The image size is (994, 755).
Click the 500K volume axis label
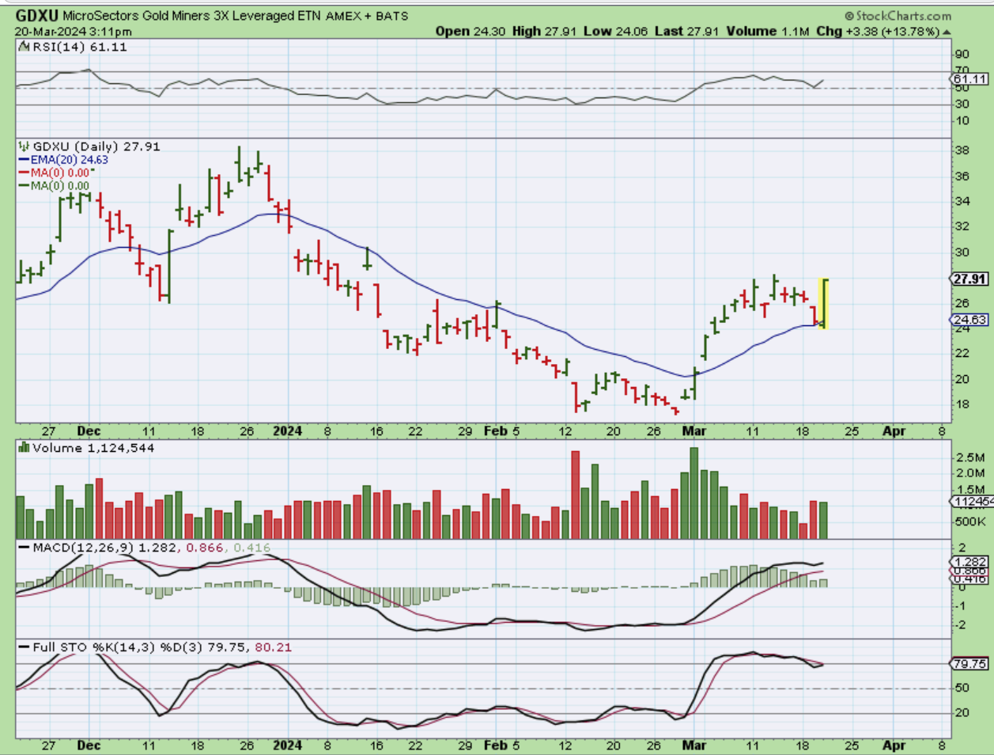point(969,522)
